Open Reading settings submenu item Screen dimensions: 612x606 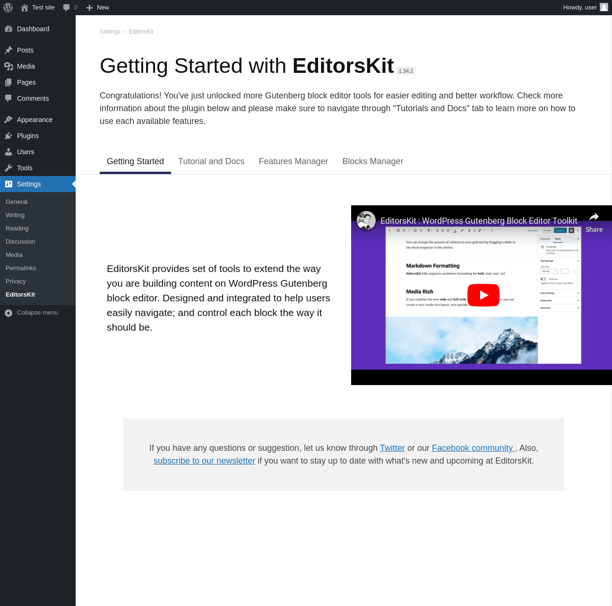pos(17,228)
